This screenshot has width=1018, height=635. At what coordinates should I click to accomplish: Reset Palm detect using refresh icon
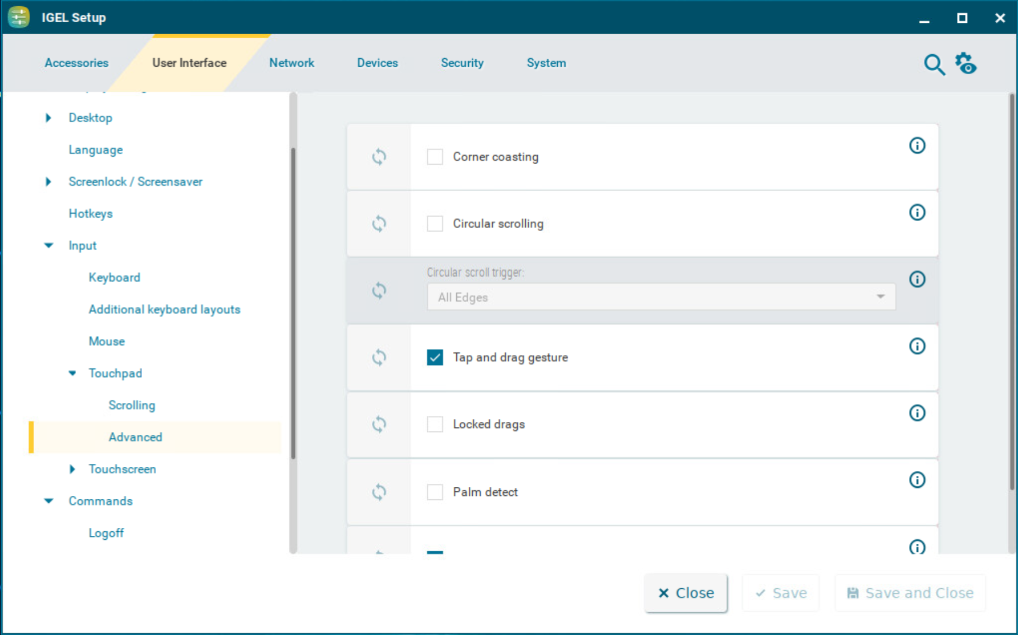coord(379,492)
